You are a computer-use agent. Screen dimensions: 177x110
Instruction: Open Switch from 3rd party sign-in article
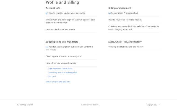click(x=70, y=21)
